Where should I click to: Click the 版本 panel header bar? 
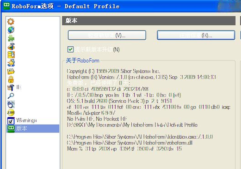pos(148,21)
